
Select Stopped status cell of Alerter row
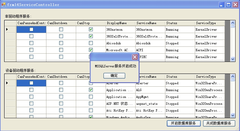tap(180, 83)
